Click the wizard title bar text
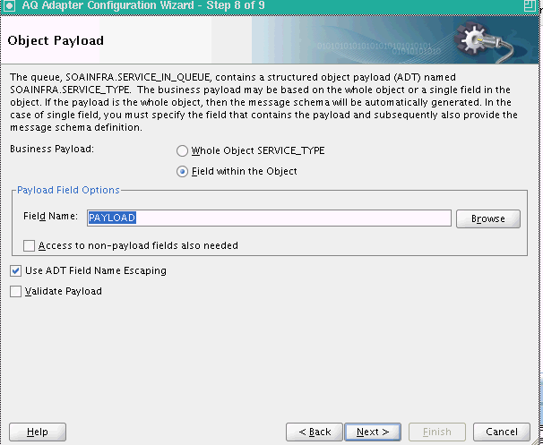The width and height of the screenshot is (543, 445). point(143,5)
